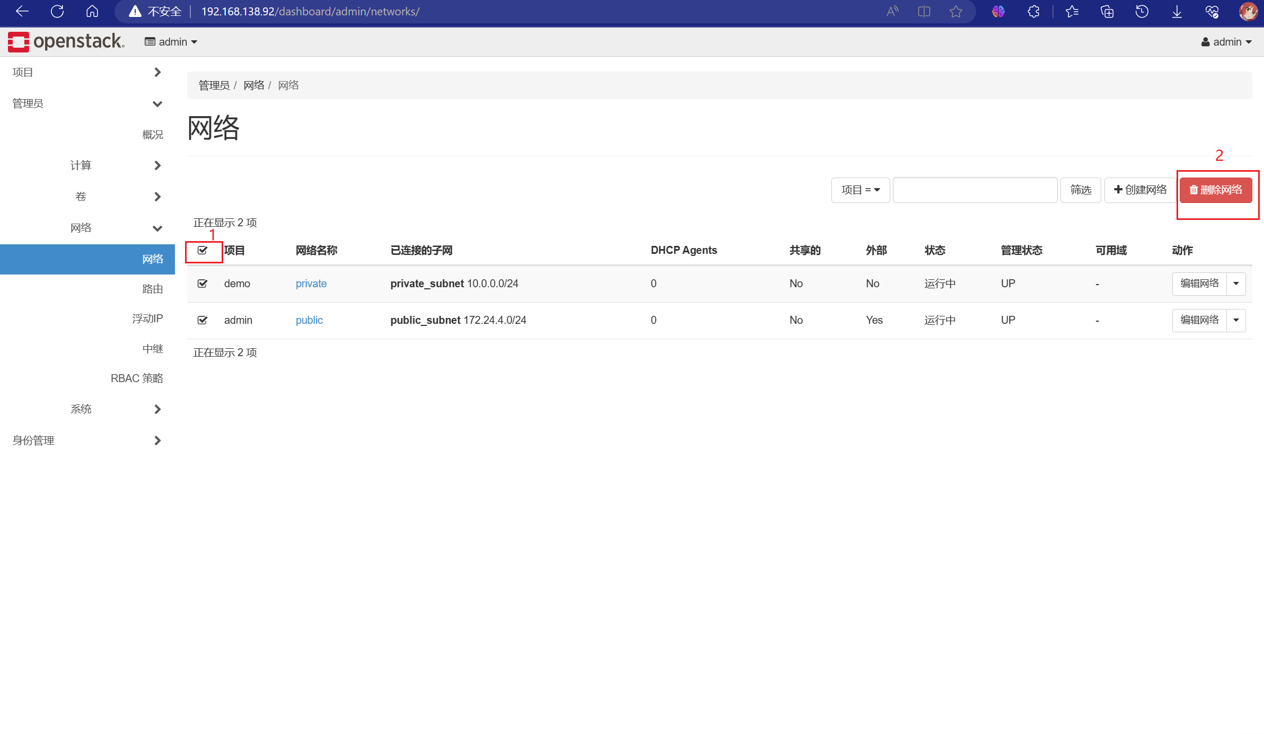Open 路由 in the sidebar
Image resolution: width=1264 pixels, height=734 pixels.
(x=152, y=289)
